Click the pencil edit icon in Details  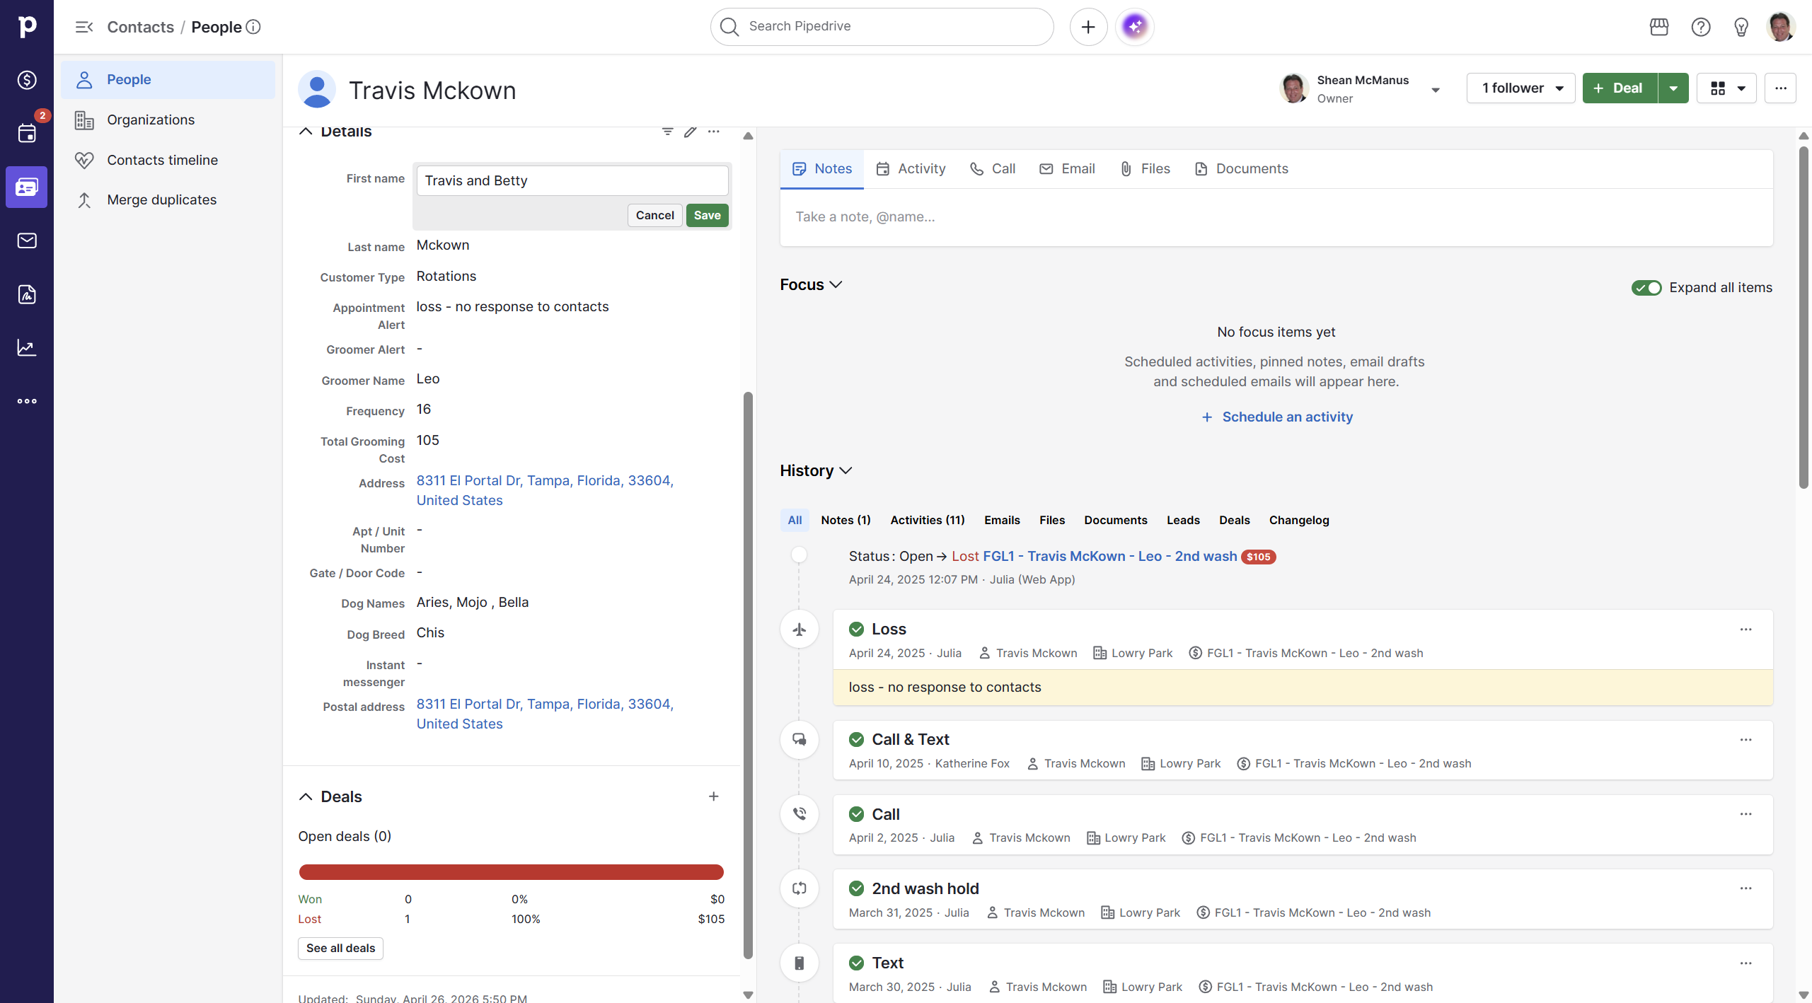click(x=690, y=132)
